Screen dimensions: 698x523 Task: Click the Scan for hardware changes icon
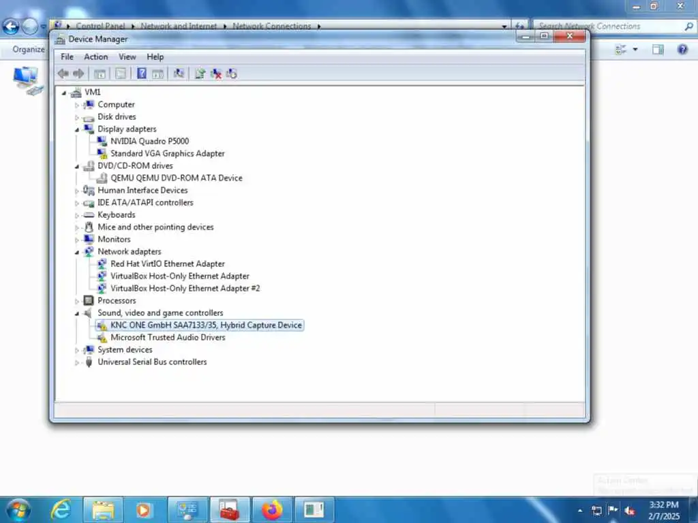point(179,74)
